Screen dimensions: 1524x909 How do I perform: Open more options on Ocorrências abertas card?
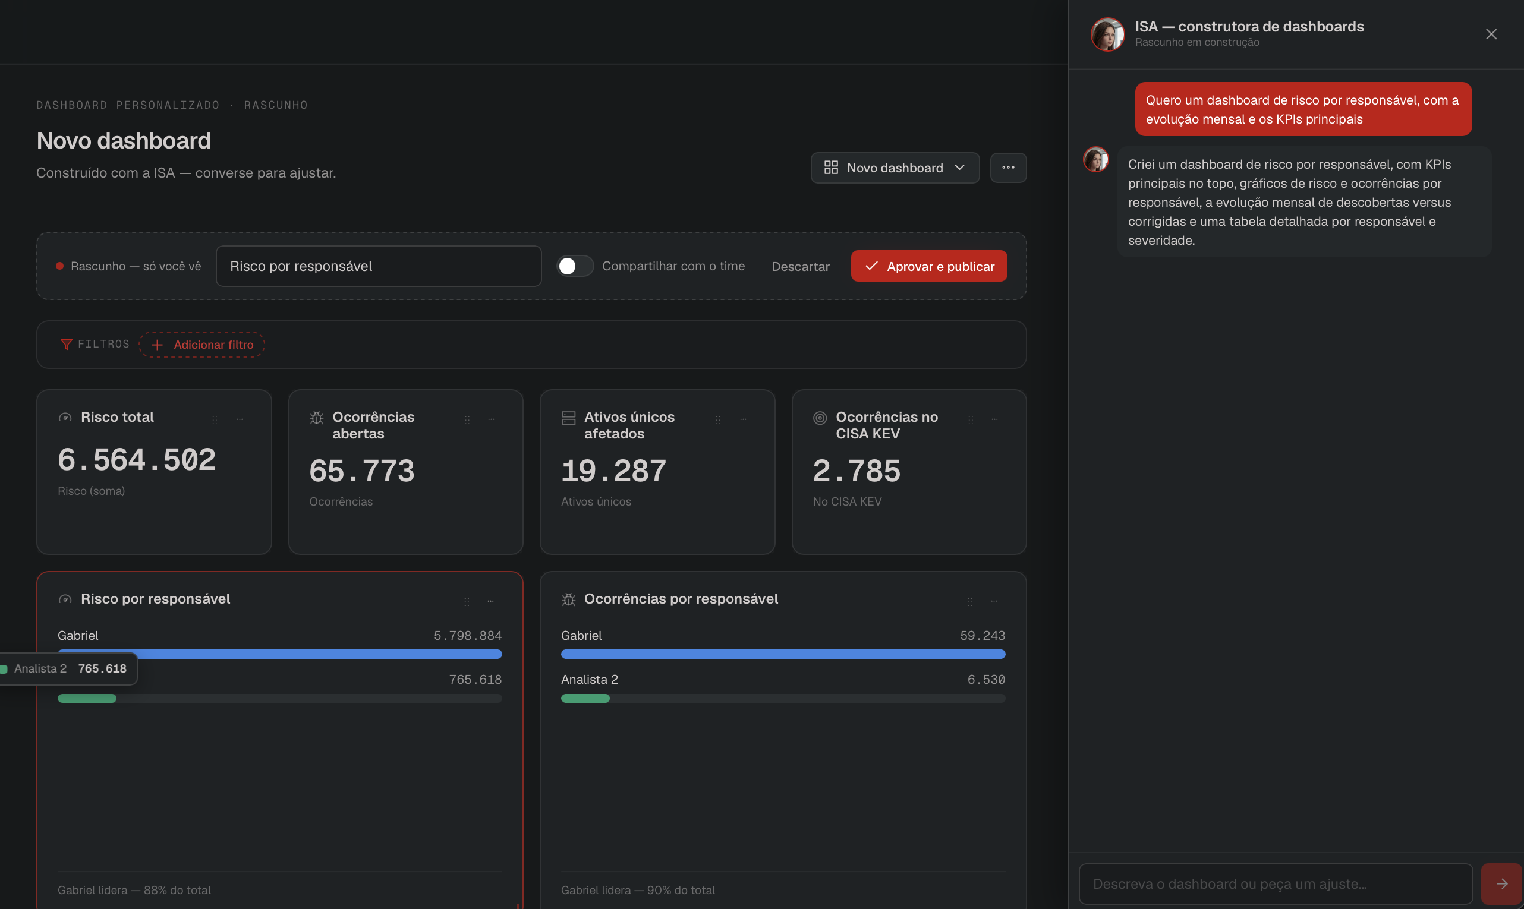[x=491, y=419]
